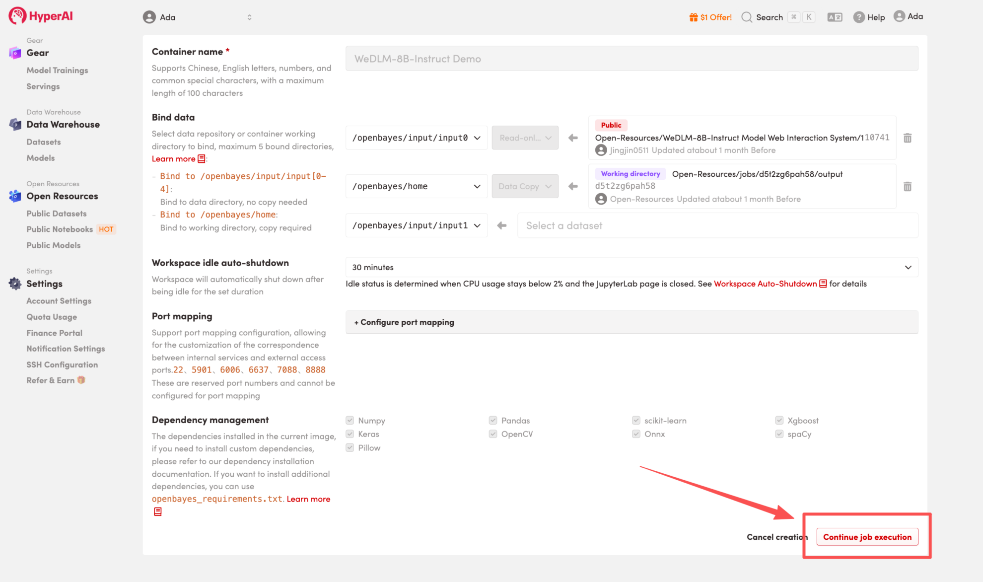Viewport: 983px width, 582px height.
Task: Click the Search magnifier icon
Action: coord(747,17)
